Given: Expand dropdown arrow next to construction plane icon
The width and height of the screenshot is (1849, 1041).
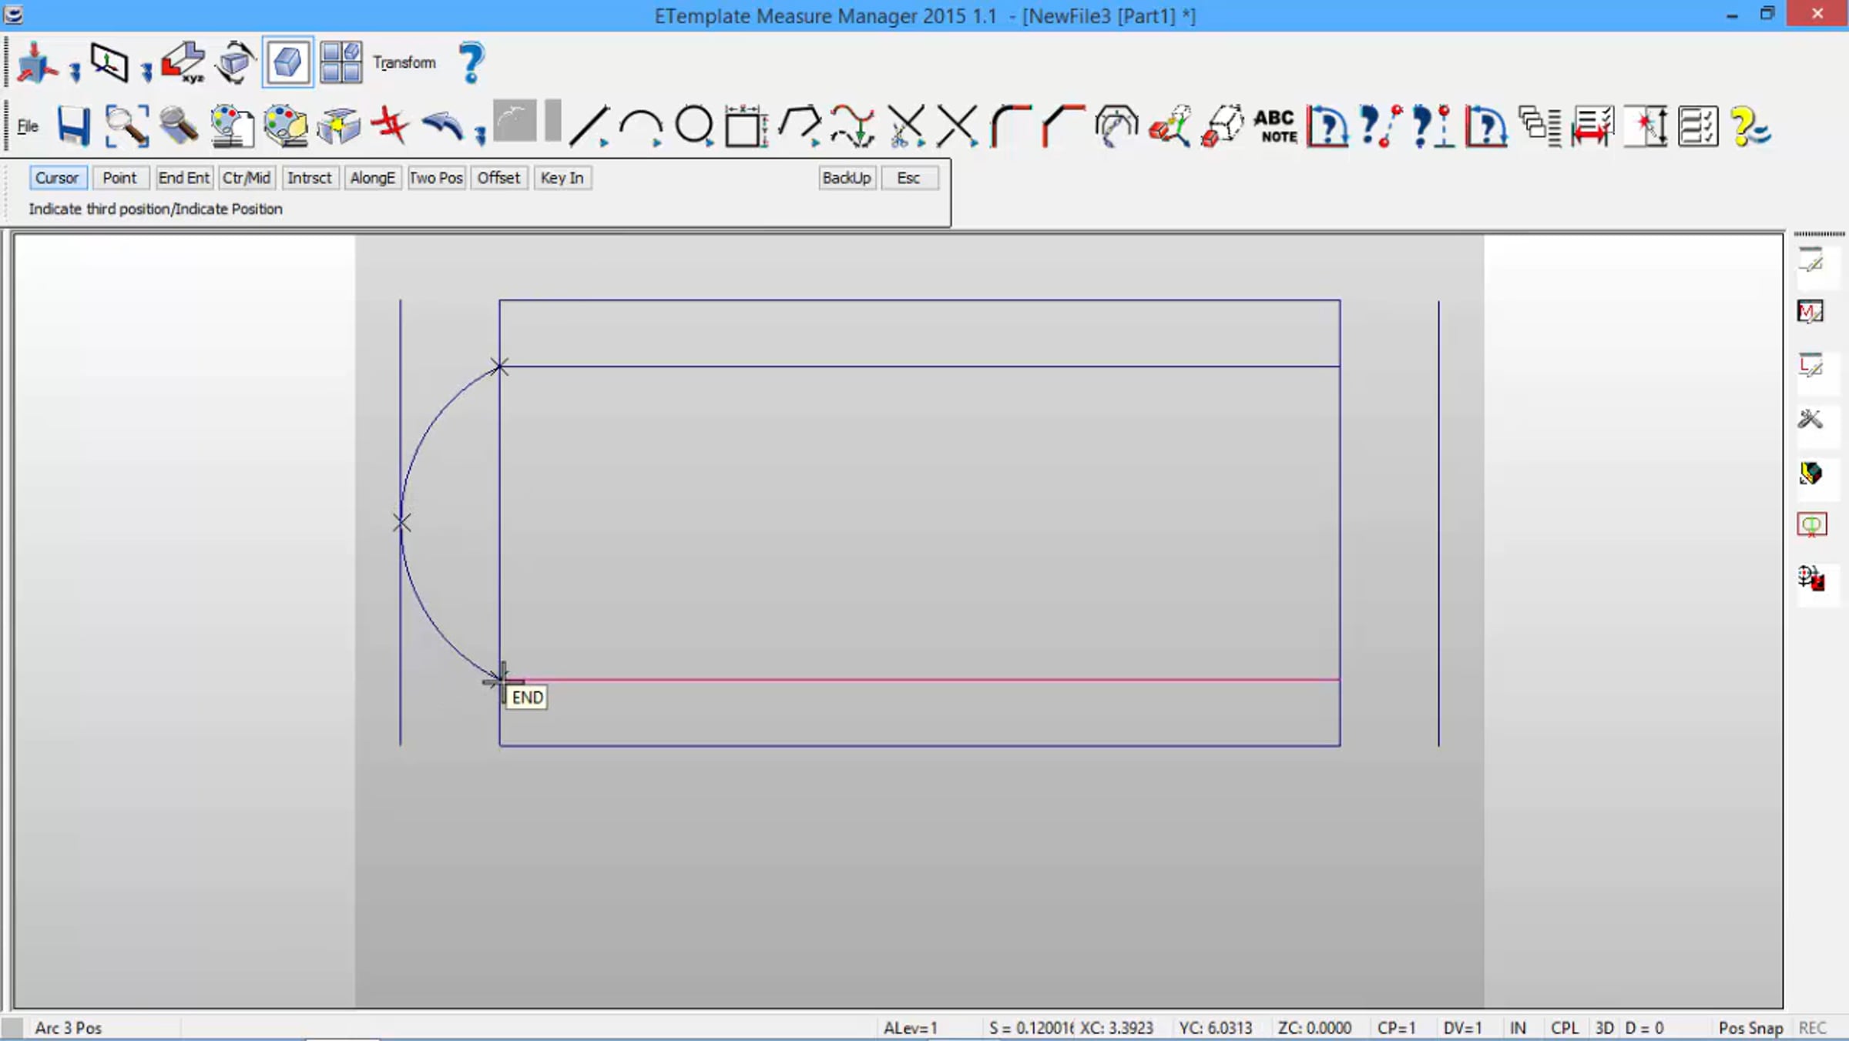Looking at the screenshot, I should click(x=146, y=72).
